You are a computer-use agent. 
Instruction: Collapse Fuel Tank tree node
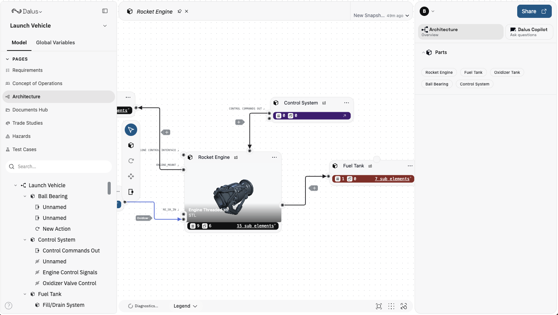click(x=25, y=294)
